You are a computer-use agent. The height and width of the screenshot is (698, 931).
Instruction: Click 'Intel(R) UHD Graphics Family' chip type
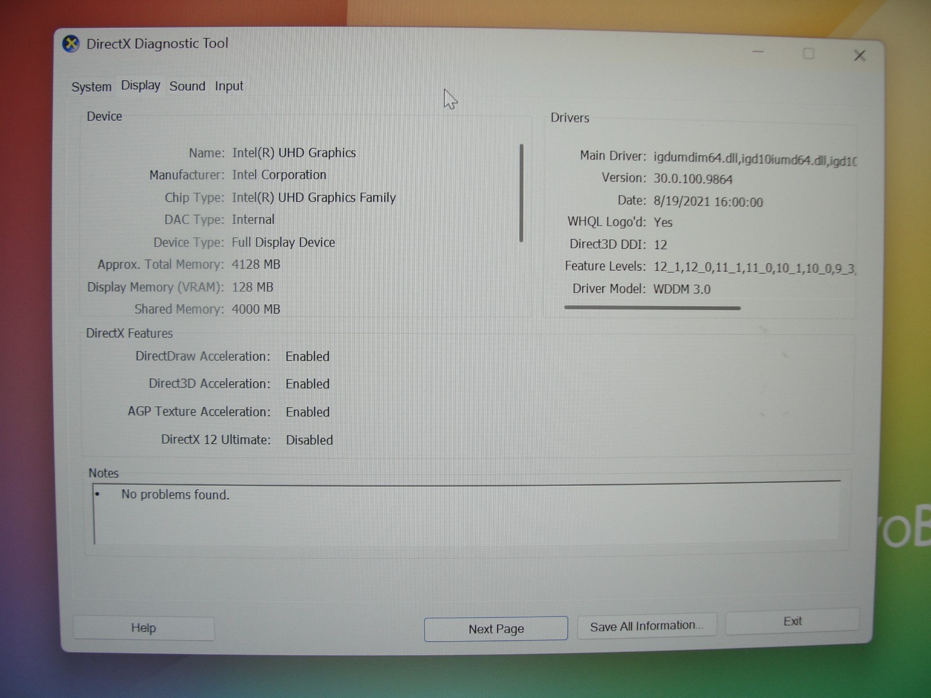pyautogui.click(x=314, y=198)
